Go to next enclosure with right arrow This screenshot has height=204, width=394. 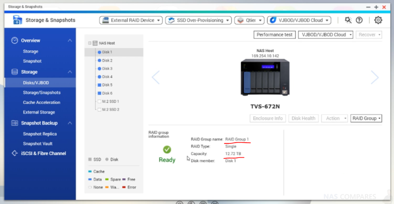(375, 78)
